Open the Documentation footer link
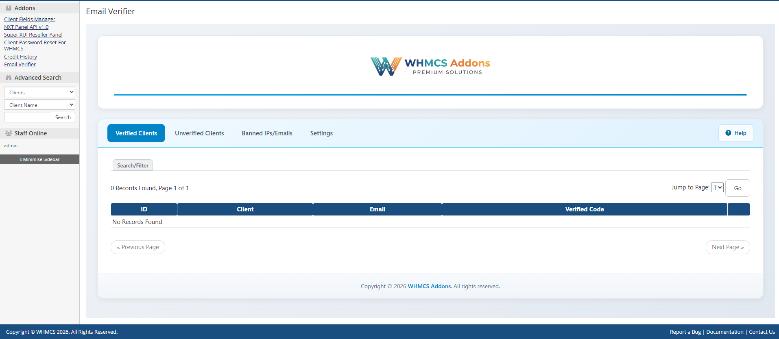This screenshot has height=339, width=779. (725, 332)
